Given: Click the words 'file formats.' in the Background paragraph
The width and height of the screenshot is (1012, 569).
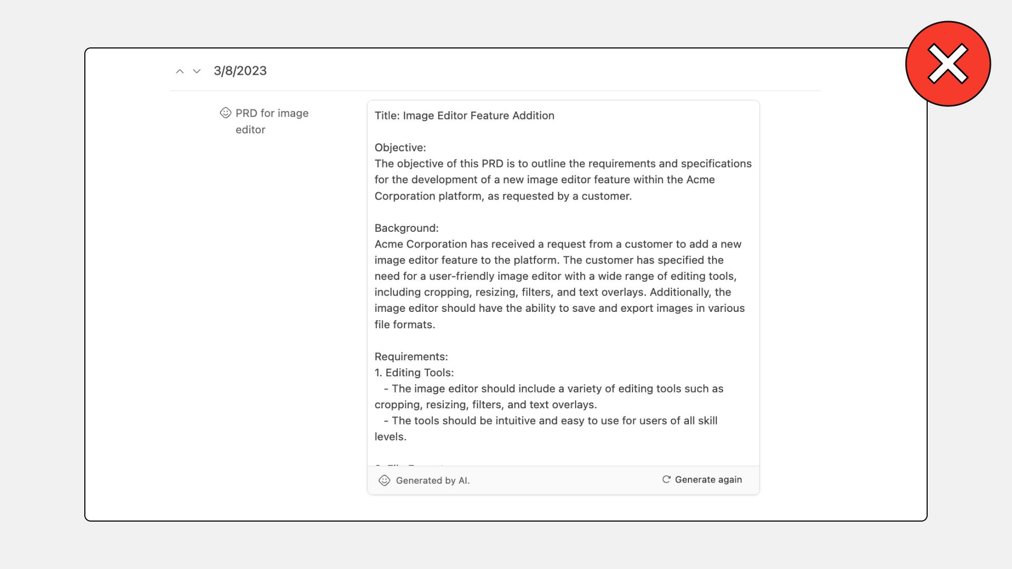Looking at the screenshot, I should (405, 325).
